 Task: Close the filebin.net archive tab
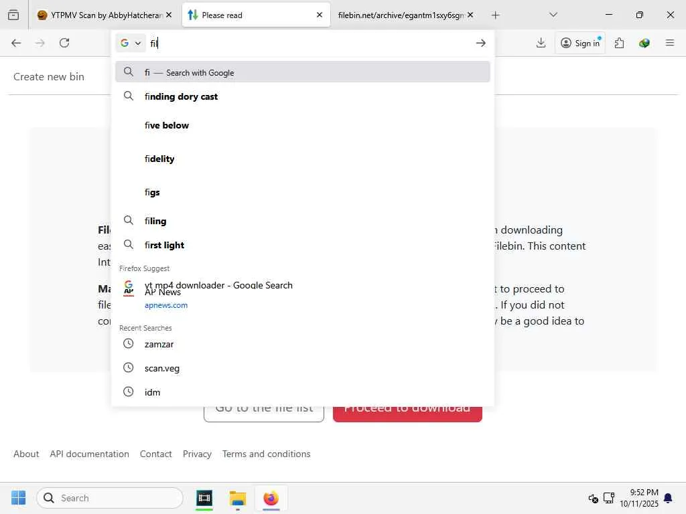click(470, 15)
